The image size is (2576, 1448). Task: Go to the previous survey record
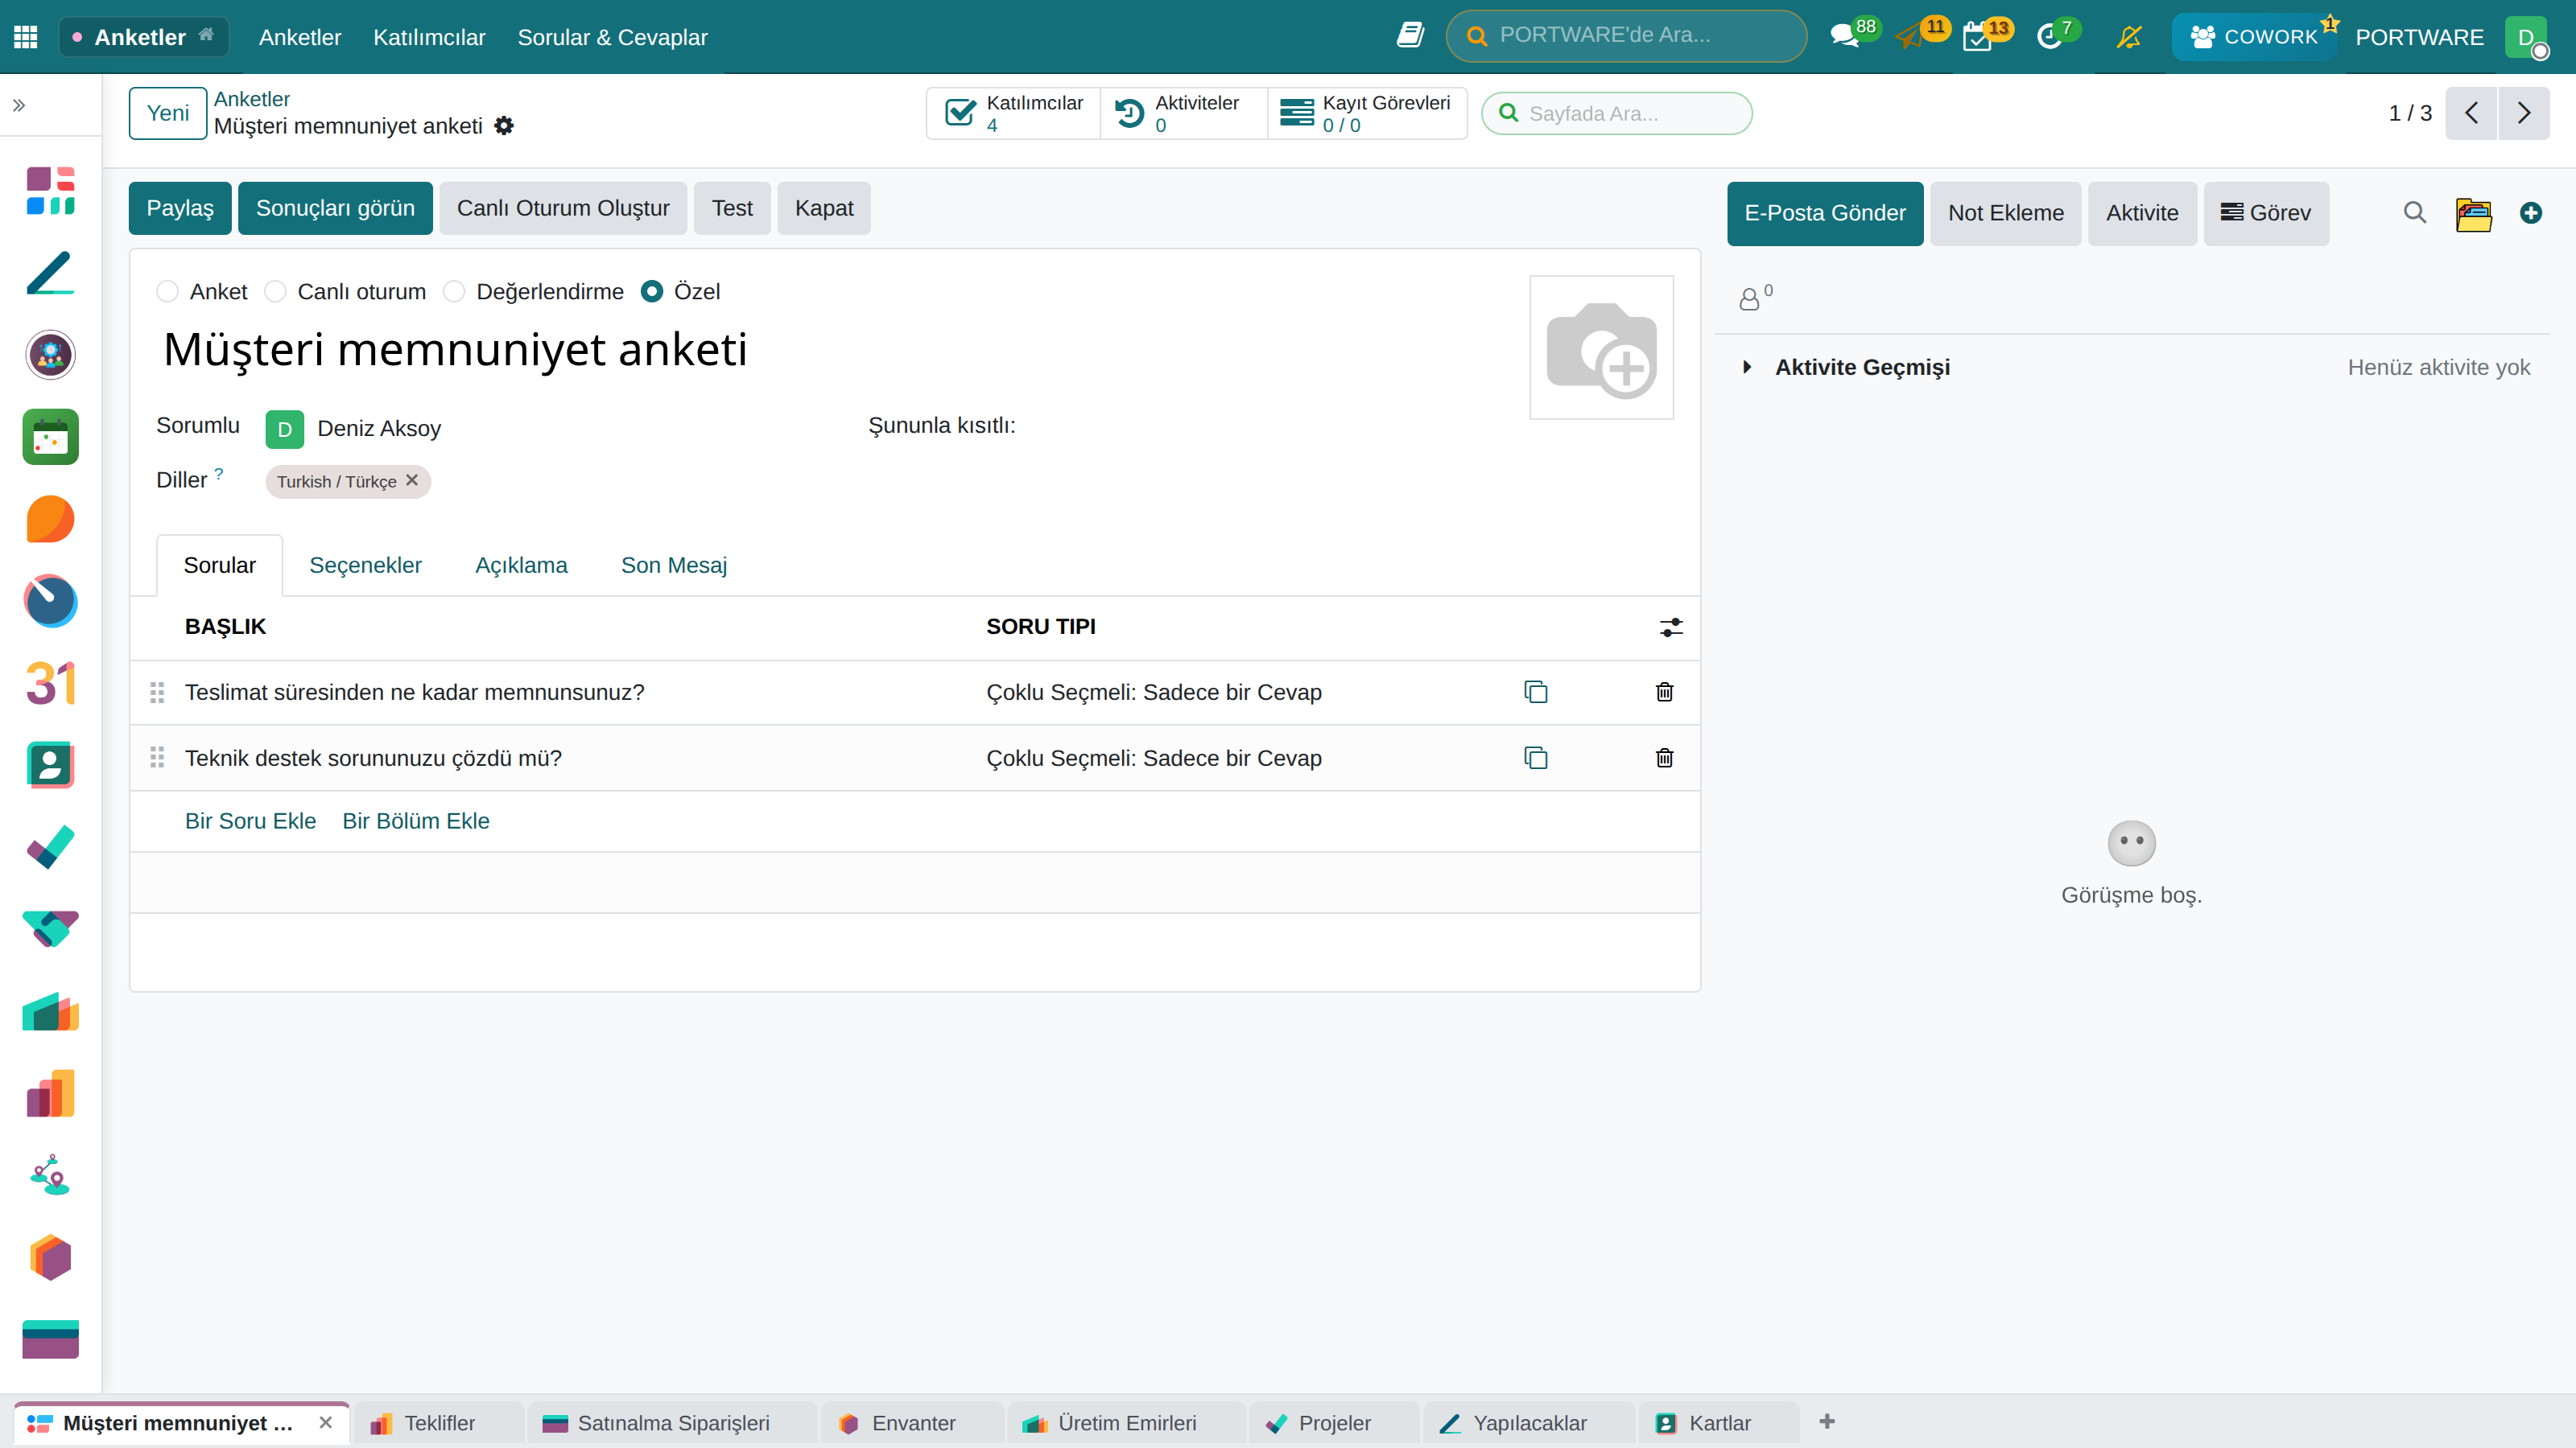coord(2472,113)
